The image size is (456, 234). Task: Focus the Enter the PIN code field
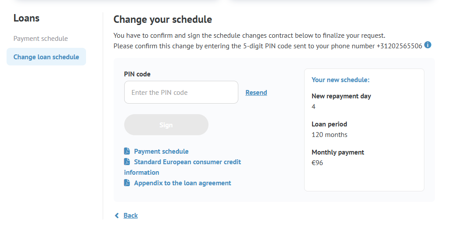[x=181, y=93]
